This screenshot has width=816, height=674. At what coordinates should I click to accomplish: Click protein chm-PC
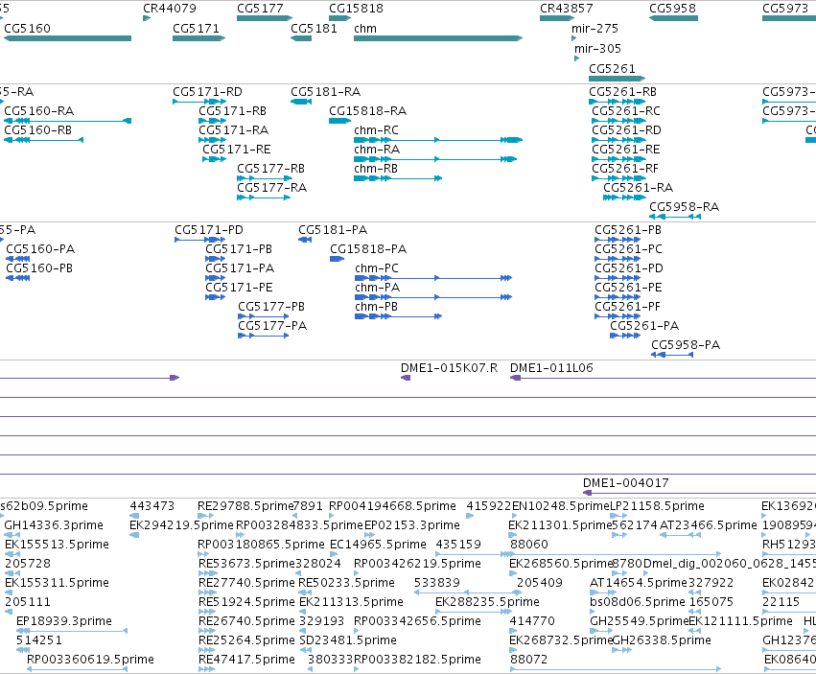(x=377, y=268)
